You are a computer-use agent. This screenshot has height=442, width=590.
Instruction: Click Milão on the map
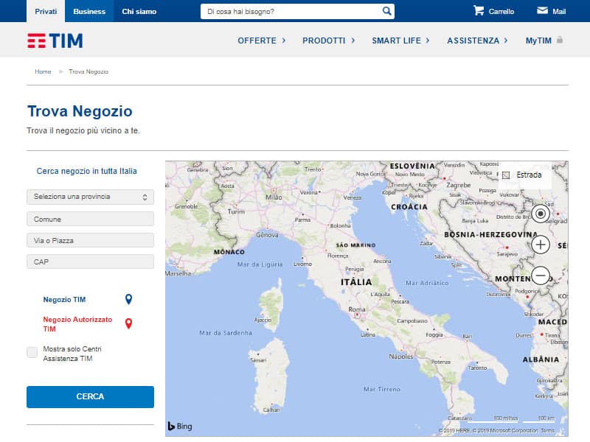pos(274,197)
